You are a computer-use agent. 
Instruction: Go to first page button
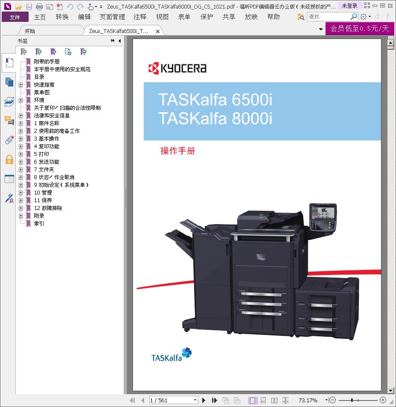[132, 400]
